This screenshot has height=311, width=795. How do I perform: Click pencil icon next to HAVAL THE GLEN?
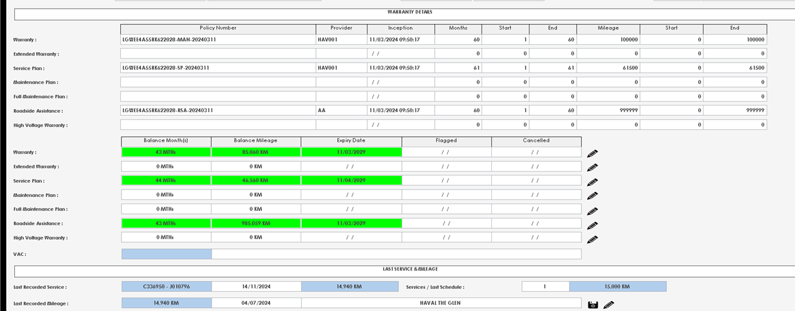pos(608,304)
